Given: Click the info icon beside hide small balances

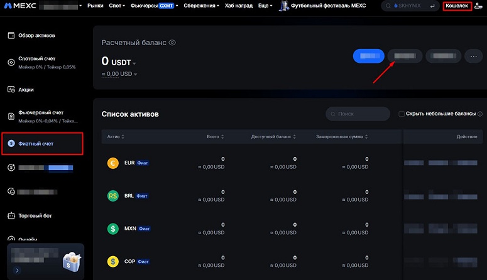Looking at the screenshot, I should [x=480, y=114].
